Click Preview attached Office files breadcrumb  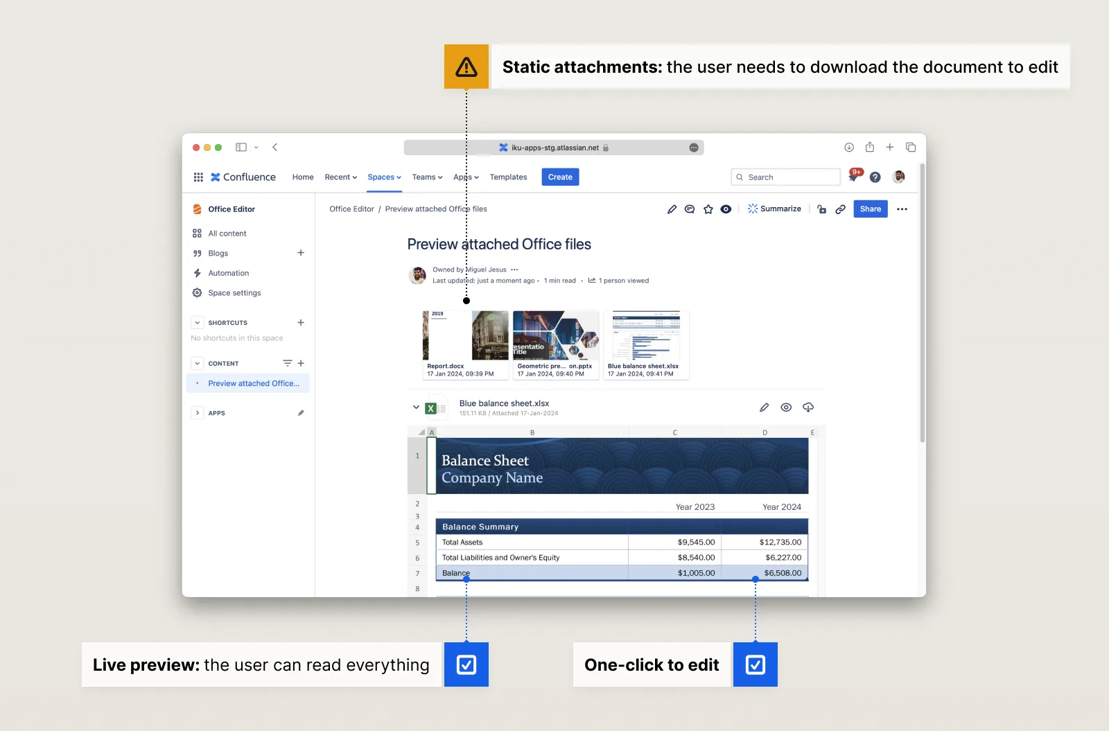click(x=436, y=209)
